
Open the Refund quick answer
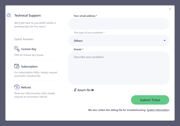[26, 87]
